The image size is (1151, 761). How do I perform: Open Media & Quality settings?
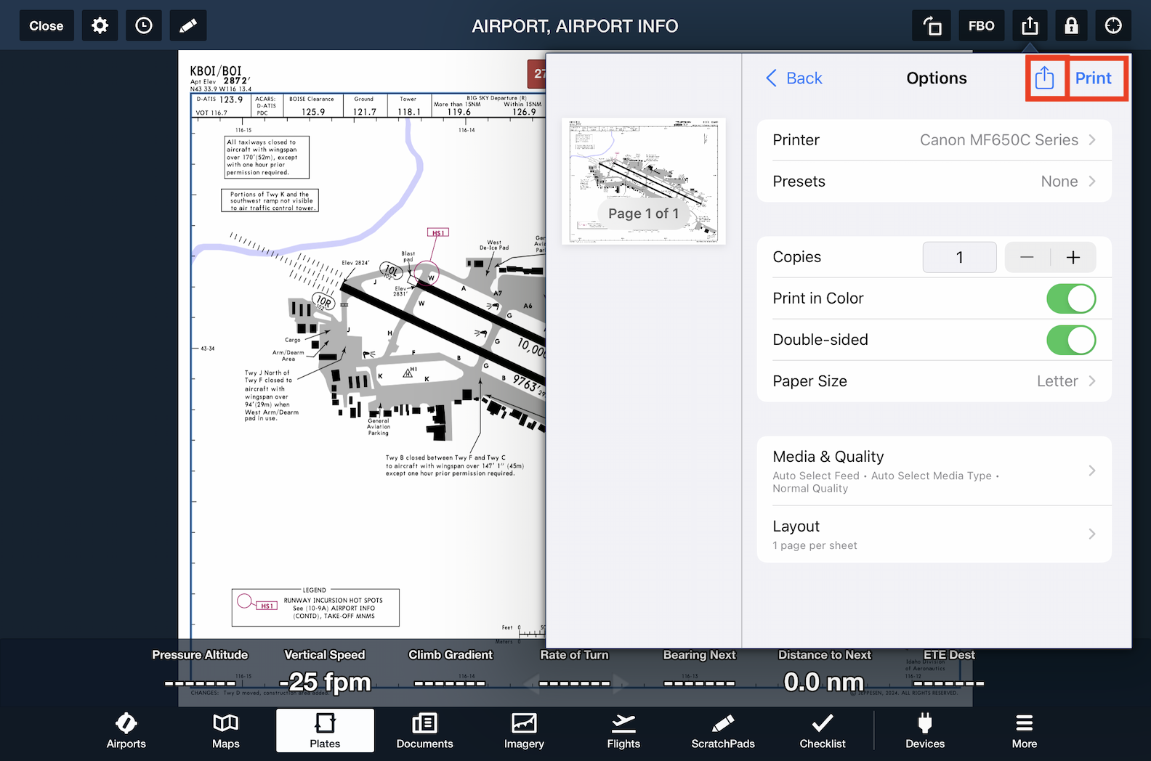934,471
